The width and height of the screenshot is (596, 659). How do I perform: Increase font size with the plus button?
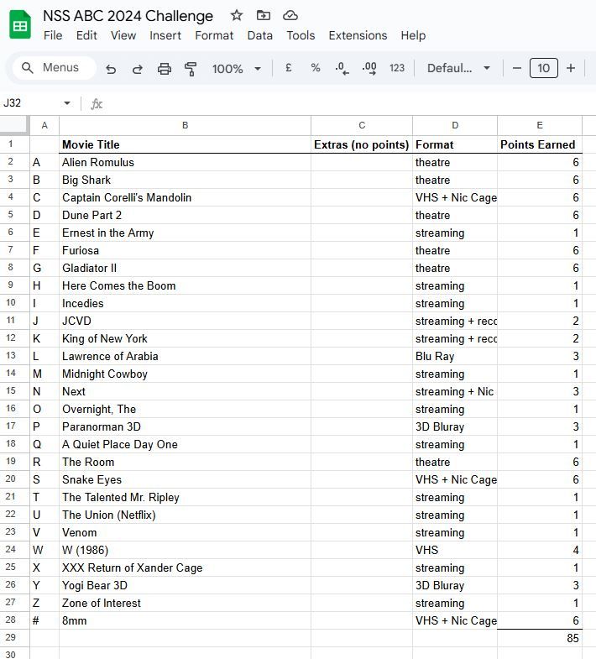(x=571, y=68)
